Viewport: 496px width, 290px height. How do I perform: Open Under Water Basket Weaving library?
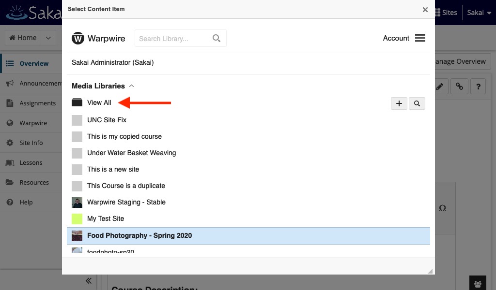(x=132, y=153)
